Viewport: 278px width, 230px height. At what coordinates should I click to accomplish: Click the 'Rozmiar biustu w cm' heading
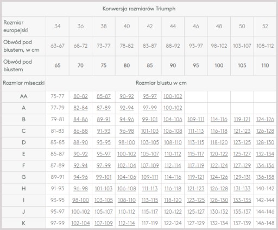161,83
